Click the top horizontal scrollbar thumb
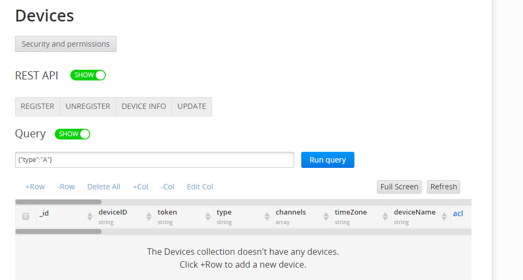 point(59,202)
